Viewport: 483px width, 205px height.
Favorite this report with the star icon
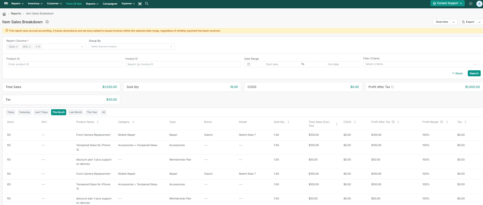click(x=47, y=22)
